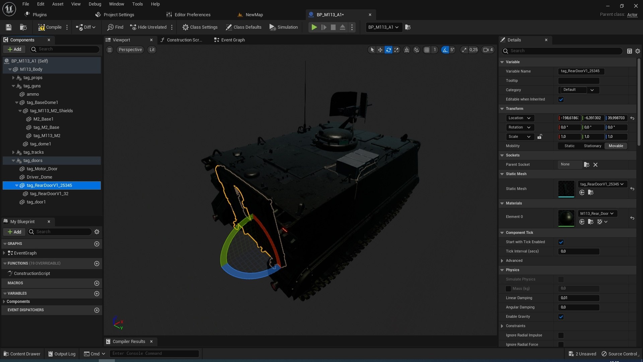
Task: Click the material Element 0 thumbnail
Action: coord(566,218)
